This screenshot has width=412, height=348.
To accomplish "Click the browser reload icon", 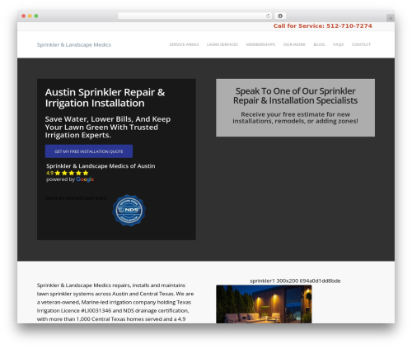I will pyautogui.click(x=268, y=16).
